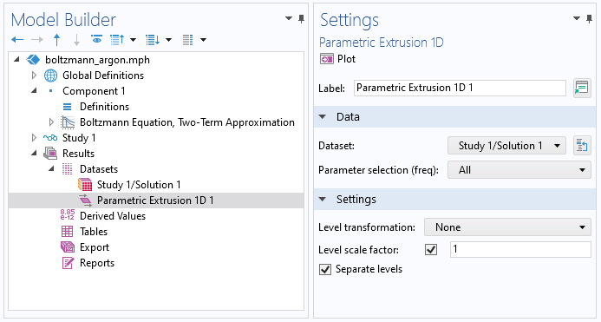Move node up with blue up arrow

click(x=56, y=40)
